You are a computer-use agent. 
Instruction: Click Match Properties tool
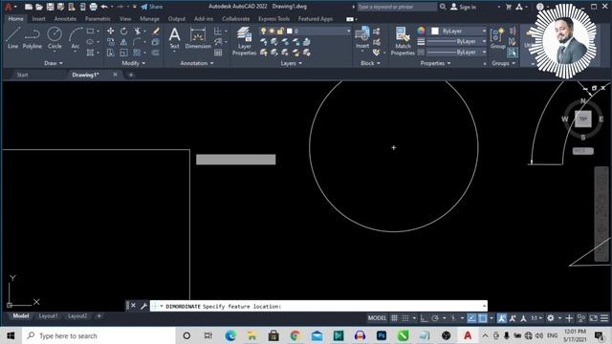(403, 41)
